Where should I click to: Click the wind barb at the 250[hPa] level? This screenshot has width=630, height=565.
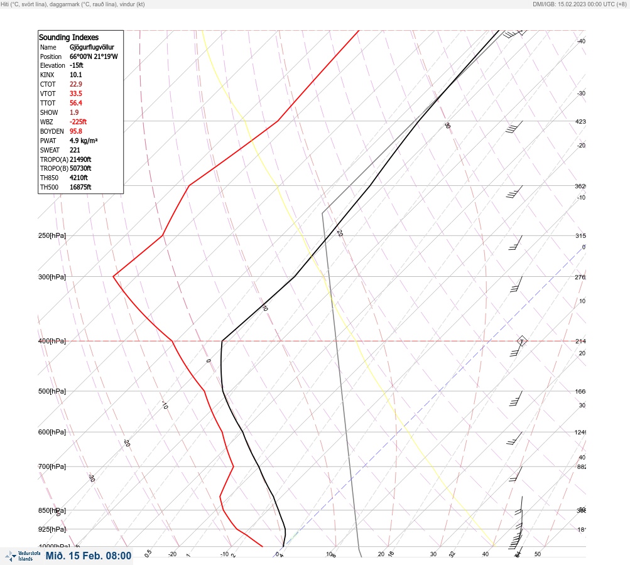[x=516, y=243]
